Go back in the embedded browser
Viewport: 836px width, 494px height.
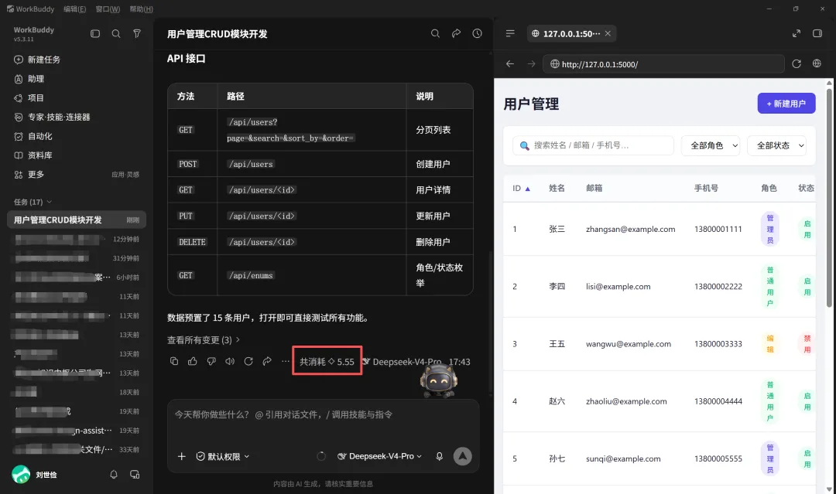coord(510,64)
